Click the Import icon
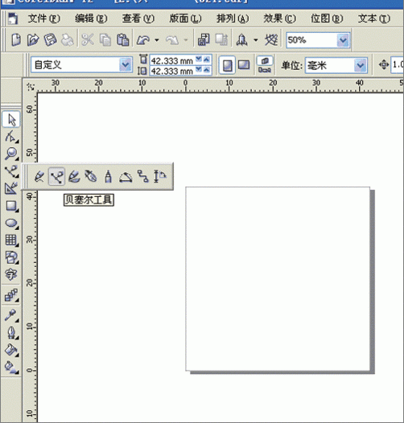404x423 pixels. 204,40
